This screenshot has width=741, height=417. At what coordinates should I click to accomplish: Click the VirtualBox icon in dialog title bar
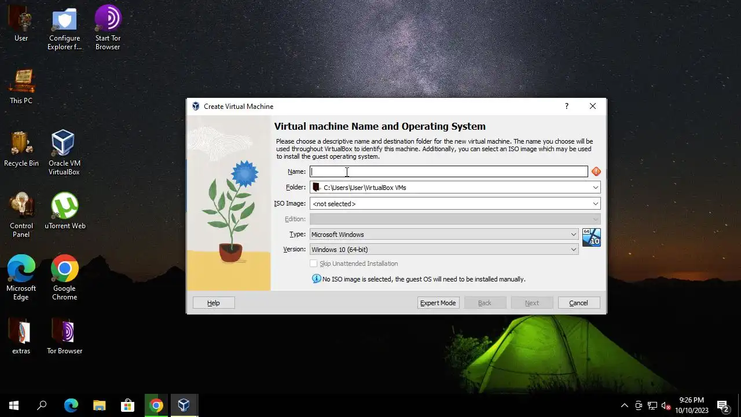196,107
